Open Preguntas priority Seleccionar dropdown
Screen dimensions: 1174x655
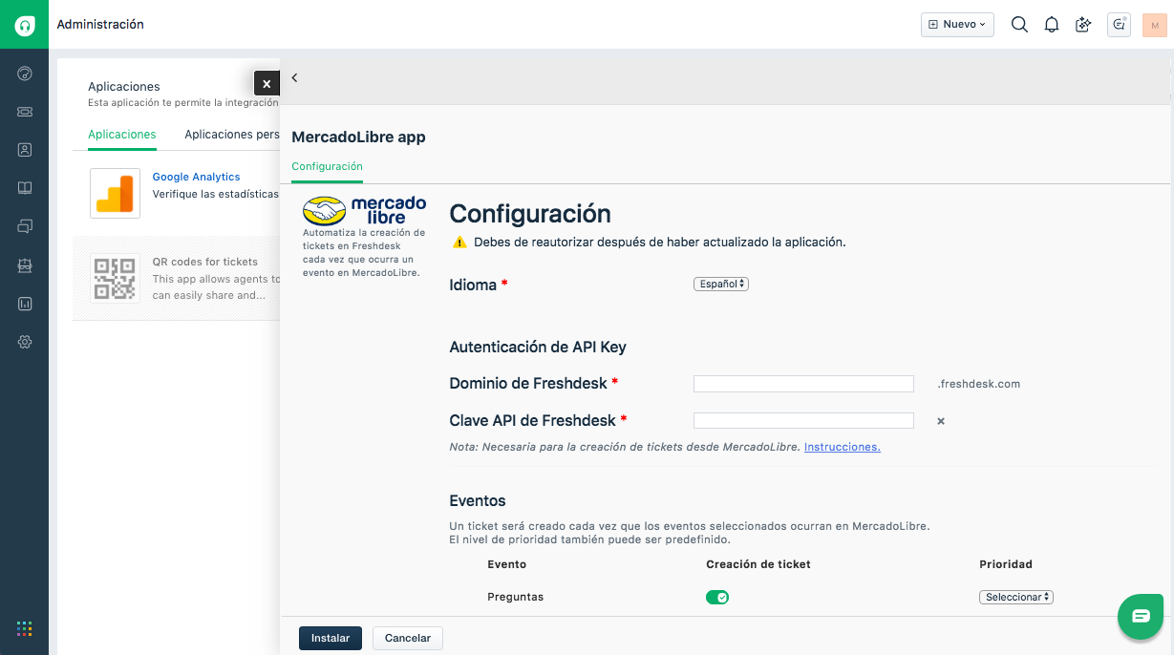pos(1016,597)
